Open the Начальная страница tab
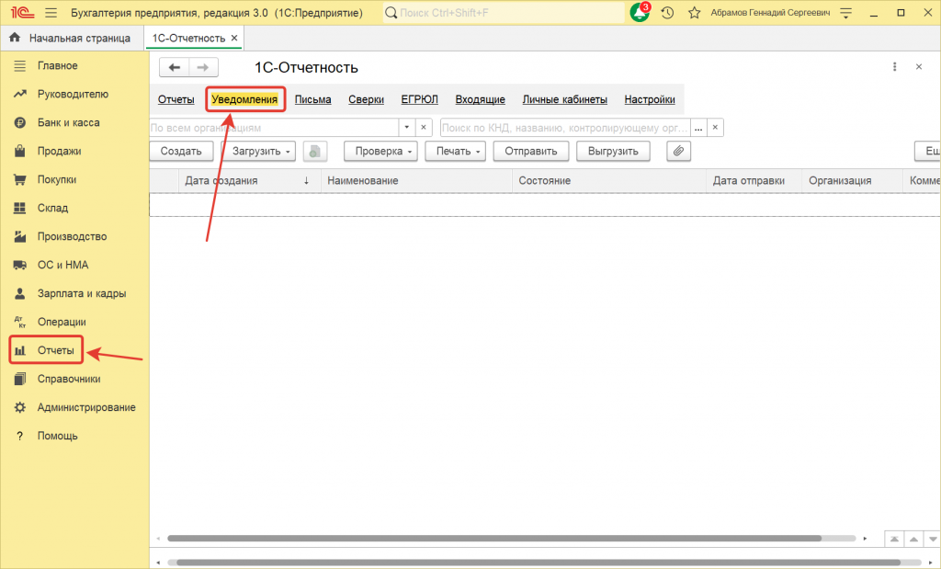941x569 pixels. pos(70,38)
